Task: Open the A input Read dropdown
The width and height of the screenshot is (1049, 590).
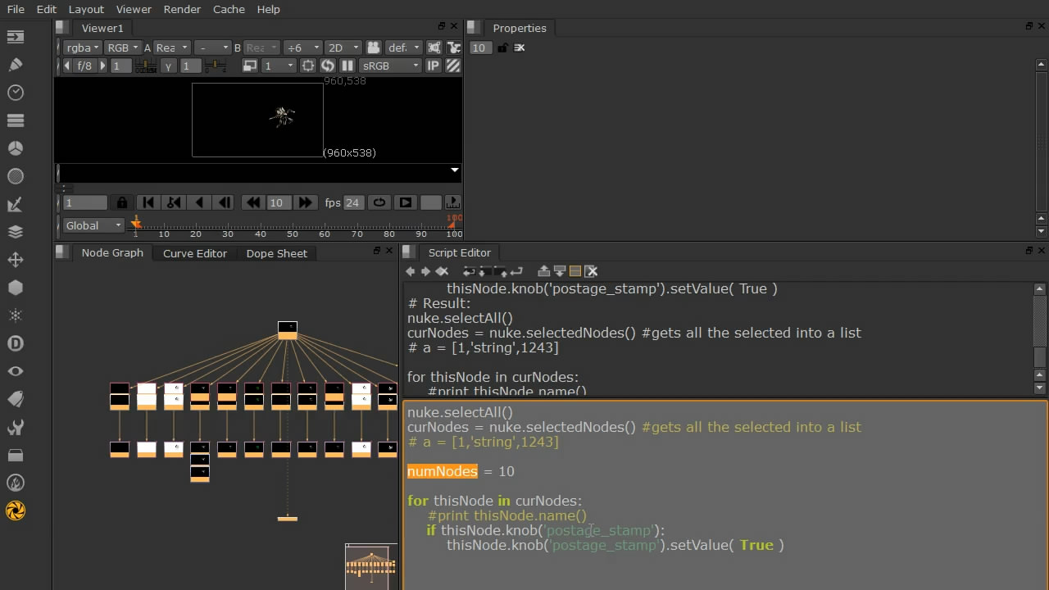Action: (x=171, y=48)
